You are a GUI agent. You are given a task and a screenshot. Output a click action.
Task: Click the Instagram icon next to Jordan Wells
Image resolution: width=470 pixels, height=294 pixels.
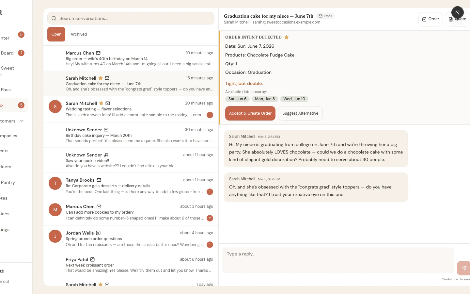98,233
